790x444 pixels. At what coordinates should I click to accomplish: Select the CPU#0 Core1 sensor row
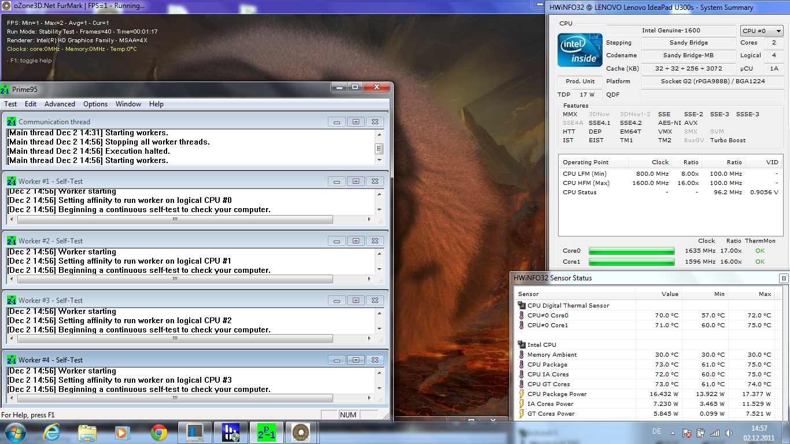coord(644,325)
